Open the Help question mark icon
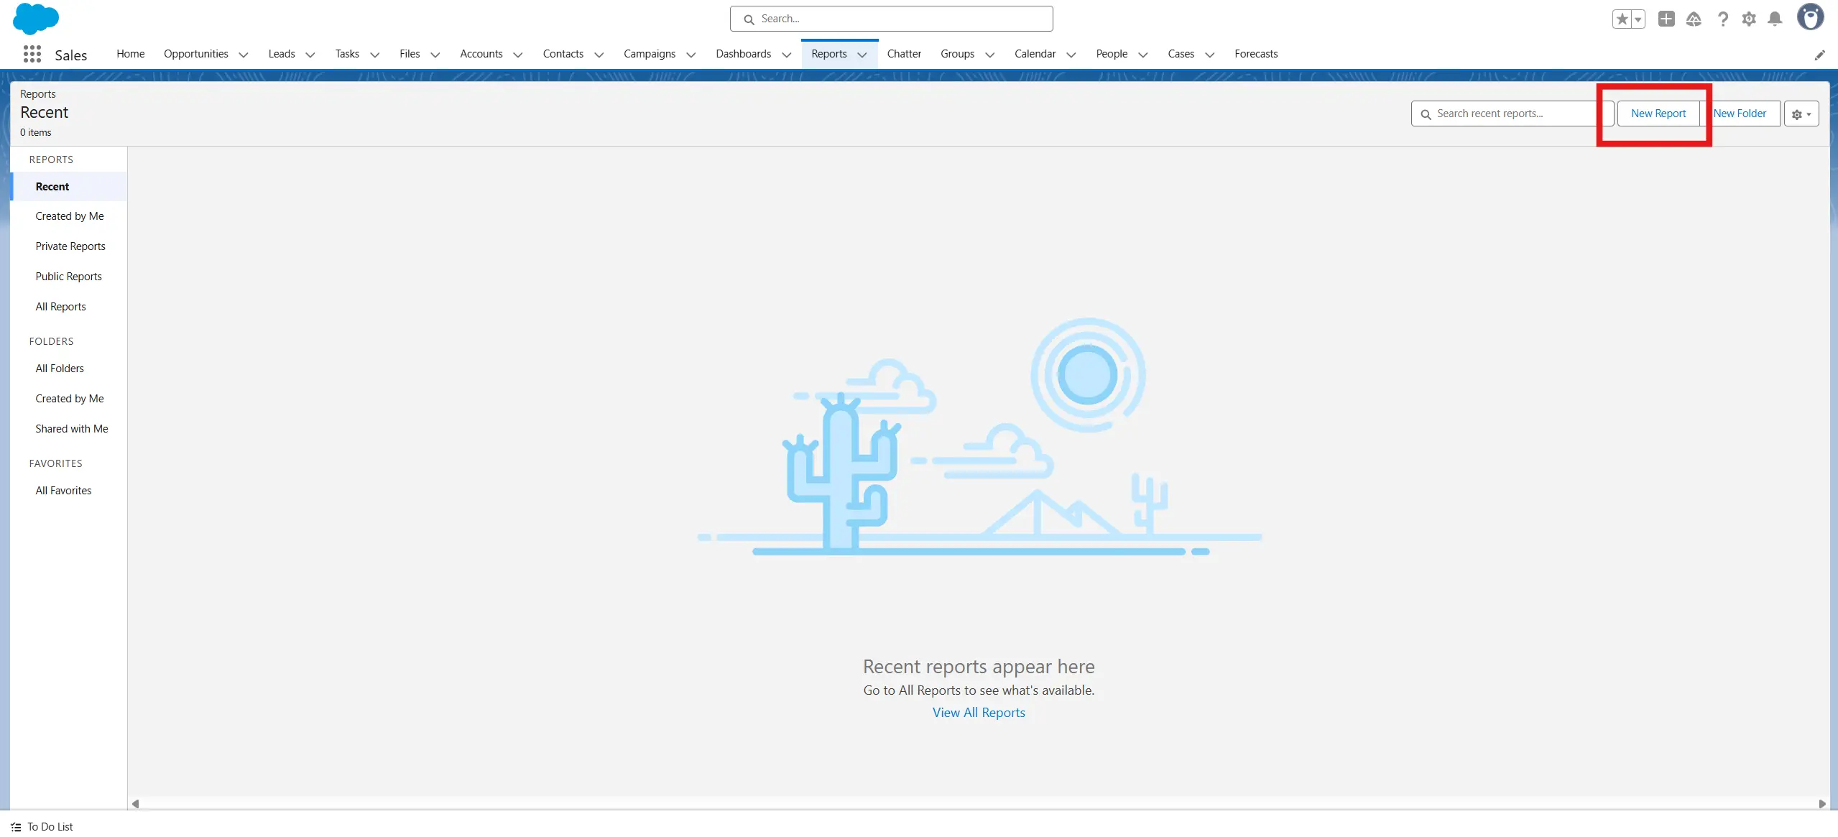This screenshot has width=1838, height=837. (x=1722, y=19)
